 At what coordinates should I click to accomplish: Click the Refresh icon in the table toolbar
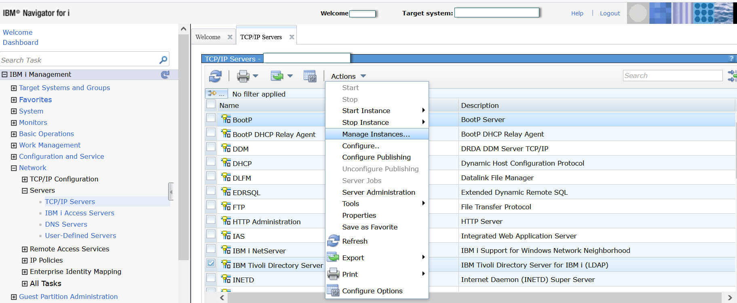[215, 76]
